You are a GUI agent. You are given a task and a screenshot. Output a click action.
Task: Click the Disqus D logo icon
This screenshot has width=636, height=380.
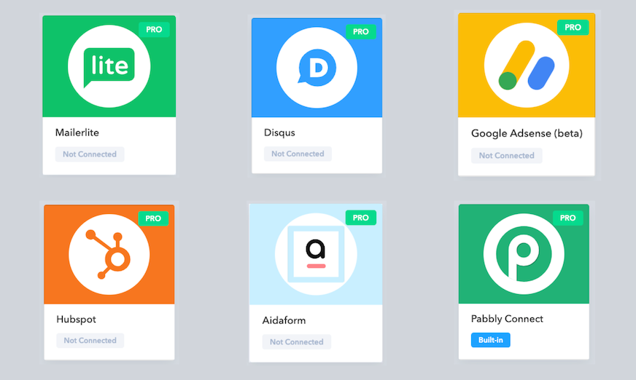click(317, 68)
